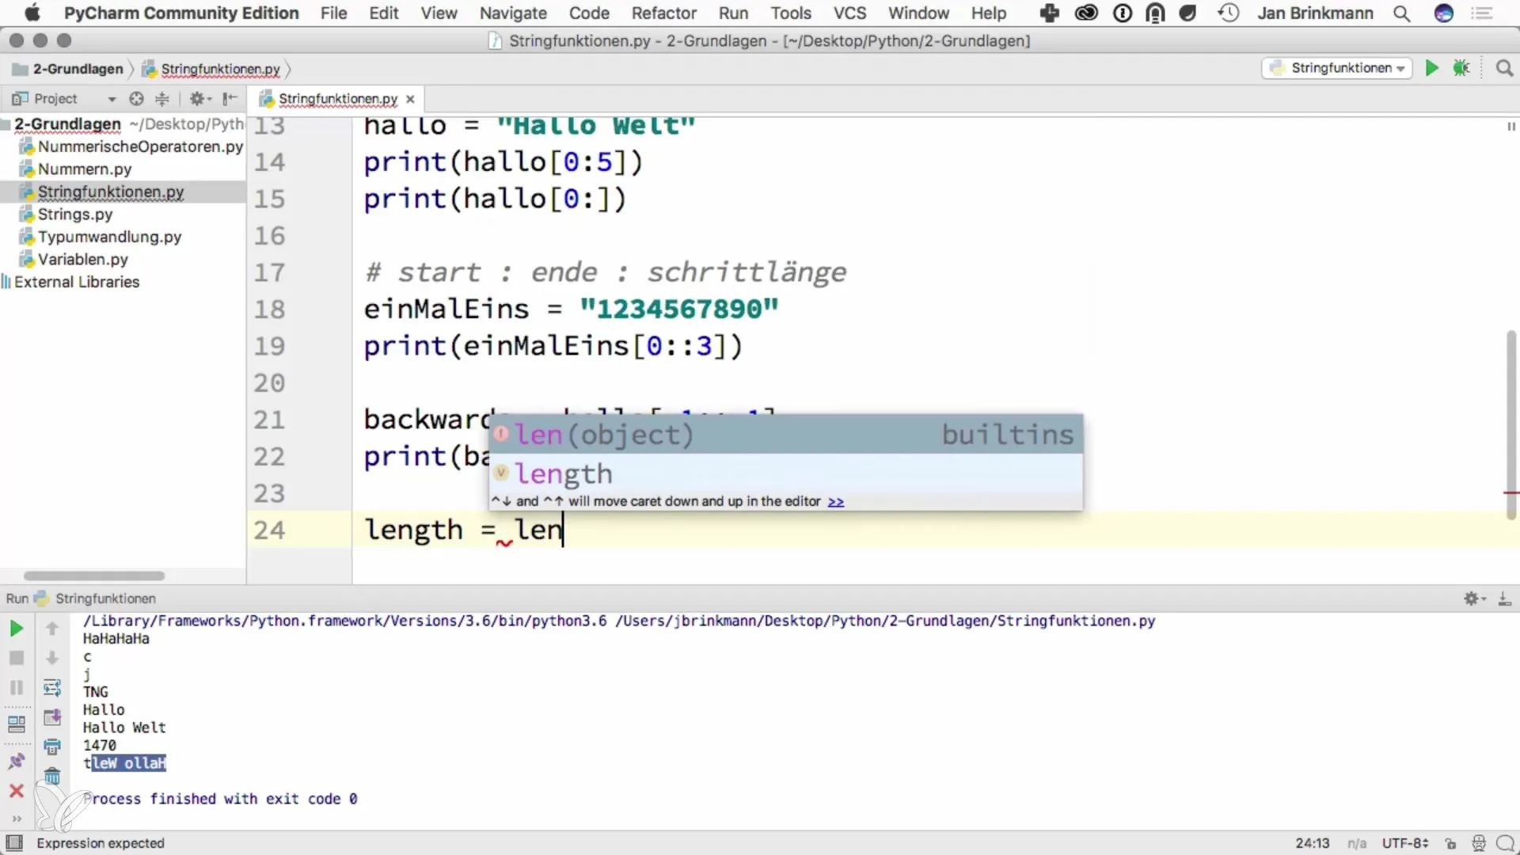Toggle tool window bars icon in status bar

[x=14, y=843]
